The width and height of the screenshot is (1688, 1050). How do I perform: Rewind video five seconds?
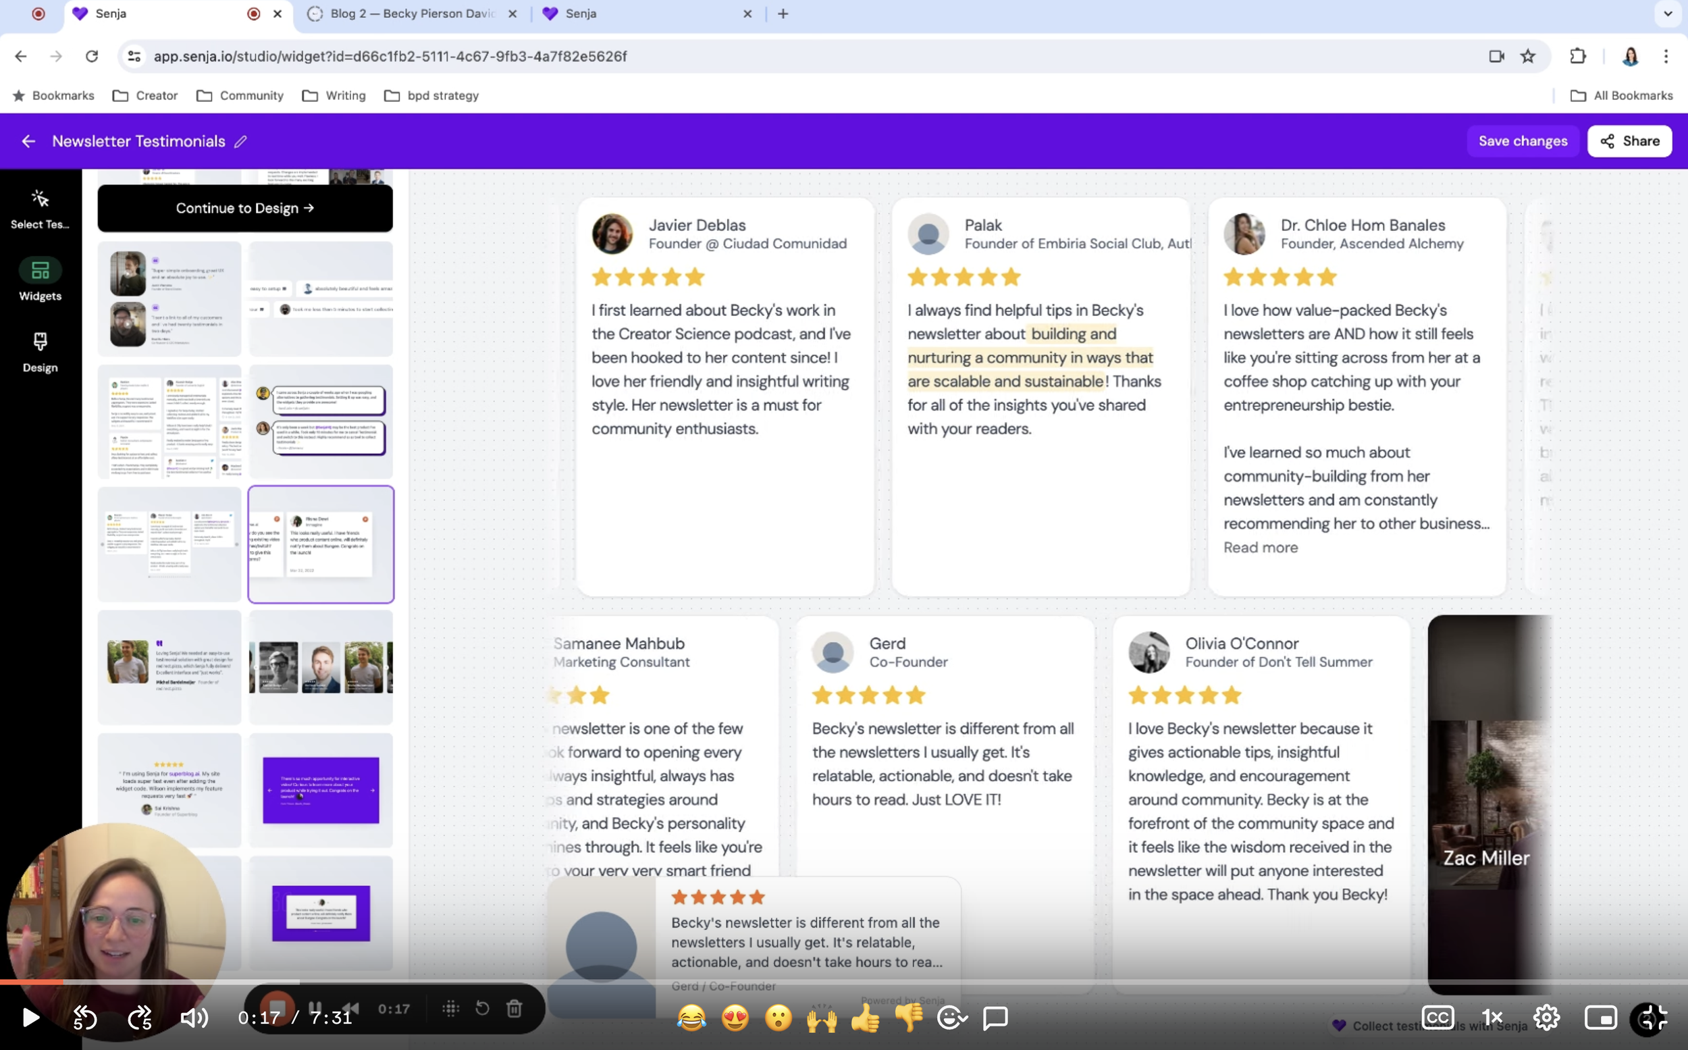tap(84, 1018)
